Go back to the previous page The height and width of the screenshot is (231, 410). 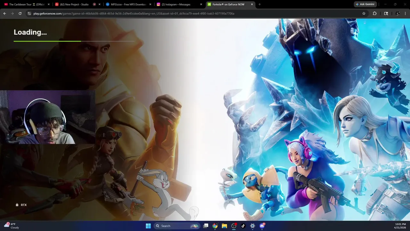pyautogui.click(x=4, y=13)
